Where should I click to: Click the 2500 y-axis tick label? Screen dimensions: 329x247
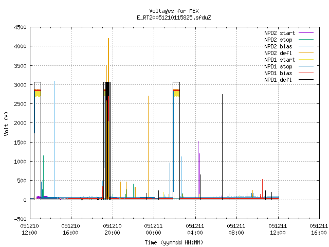(x=21, y=104)
